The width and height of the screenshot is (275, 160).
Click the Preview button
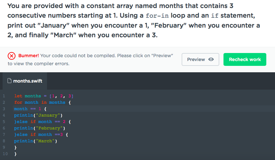[x=200, y=59]
